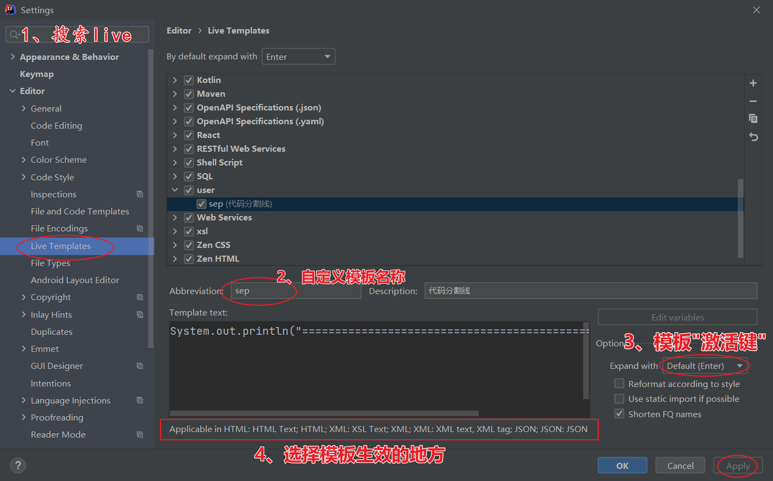Expand Appearance & Behavior settings section
This screenshot has height=481, width=773.
point(13,57)
